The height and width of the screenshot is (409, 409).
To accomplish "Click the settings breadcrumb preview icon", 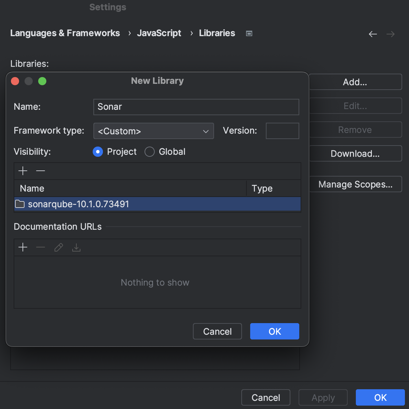I will point(249,33).
